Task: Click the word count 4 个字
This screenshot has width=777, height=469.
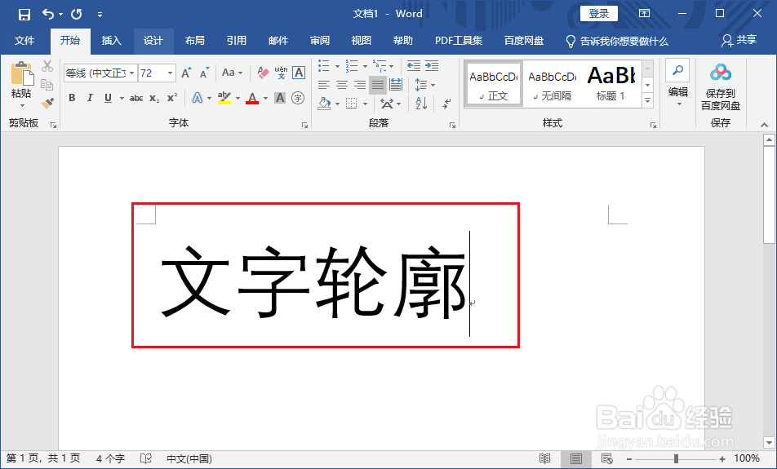Action: click(110, 458)
